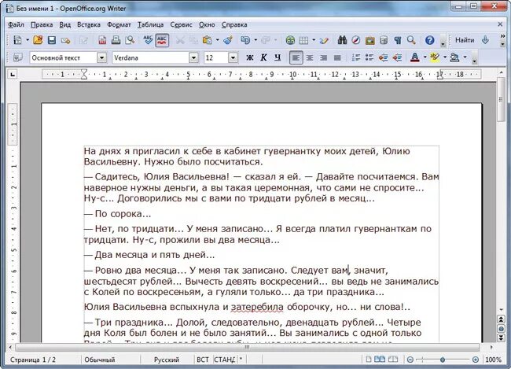
Task: Open the font size 12 dropdown
Action: [x=233, y=58]
